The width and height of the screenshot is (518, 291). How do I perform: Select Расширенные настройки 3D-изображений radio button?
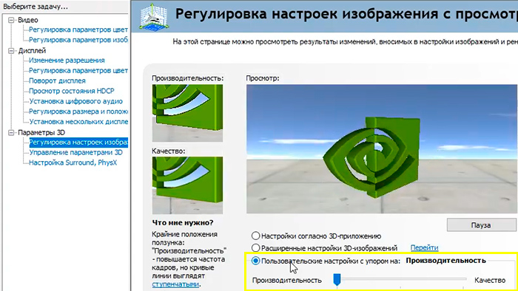256,247
